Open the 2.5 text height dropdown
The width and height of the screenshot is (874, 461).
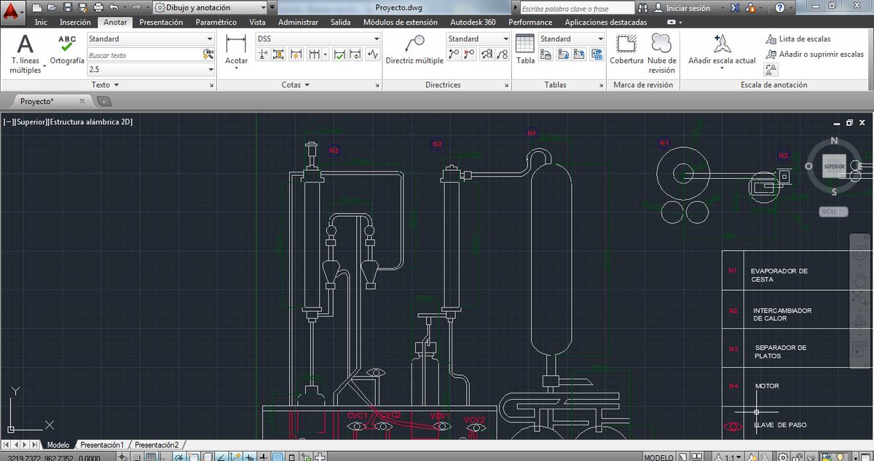151,69
